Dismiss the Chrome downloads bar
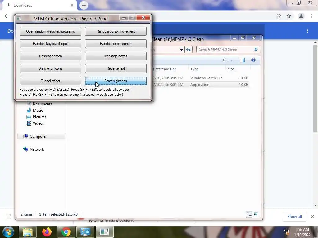318x238 pixels. pos(312,217)
